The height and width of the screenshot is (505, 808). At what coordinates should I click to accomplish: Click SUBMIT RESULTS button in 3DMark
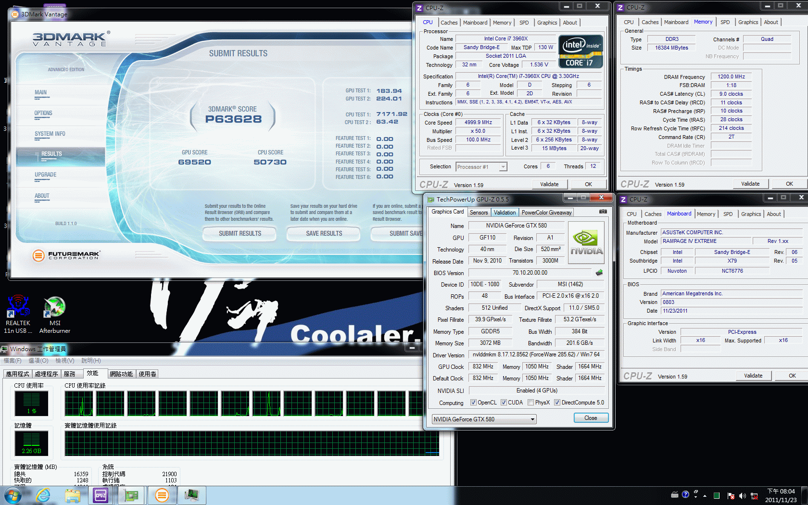point(240,234)
